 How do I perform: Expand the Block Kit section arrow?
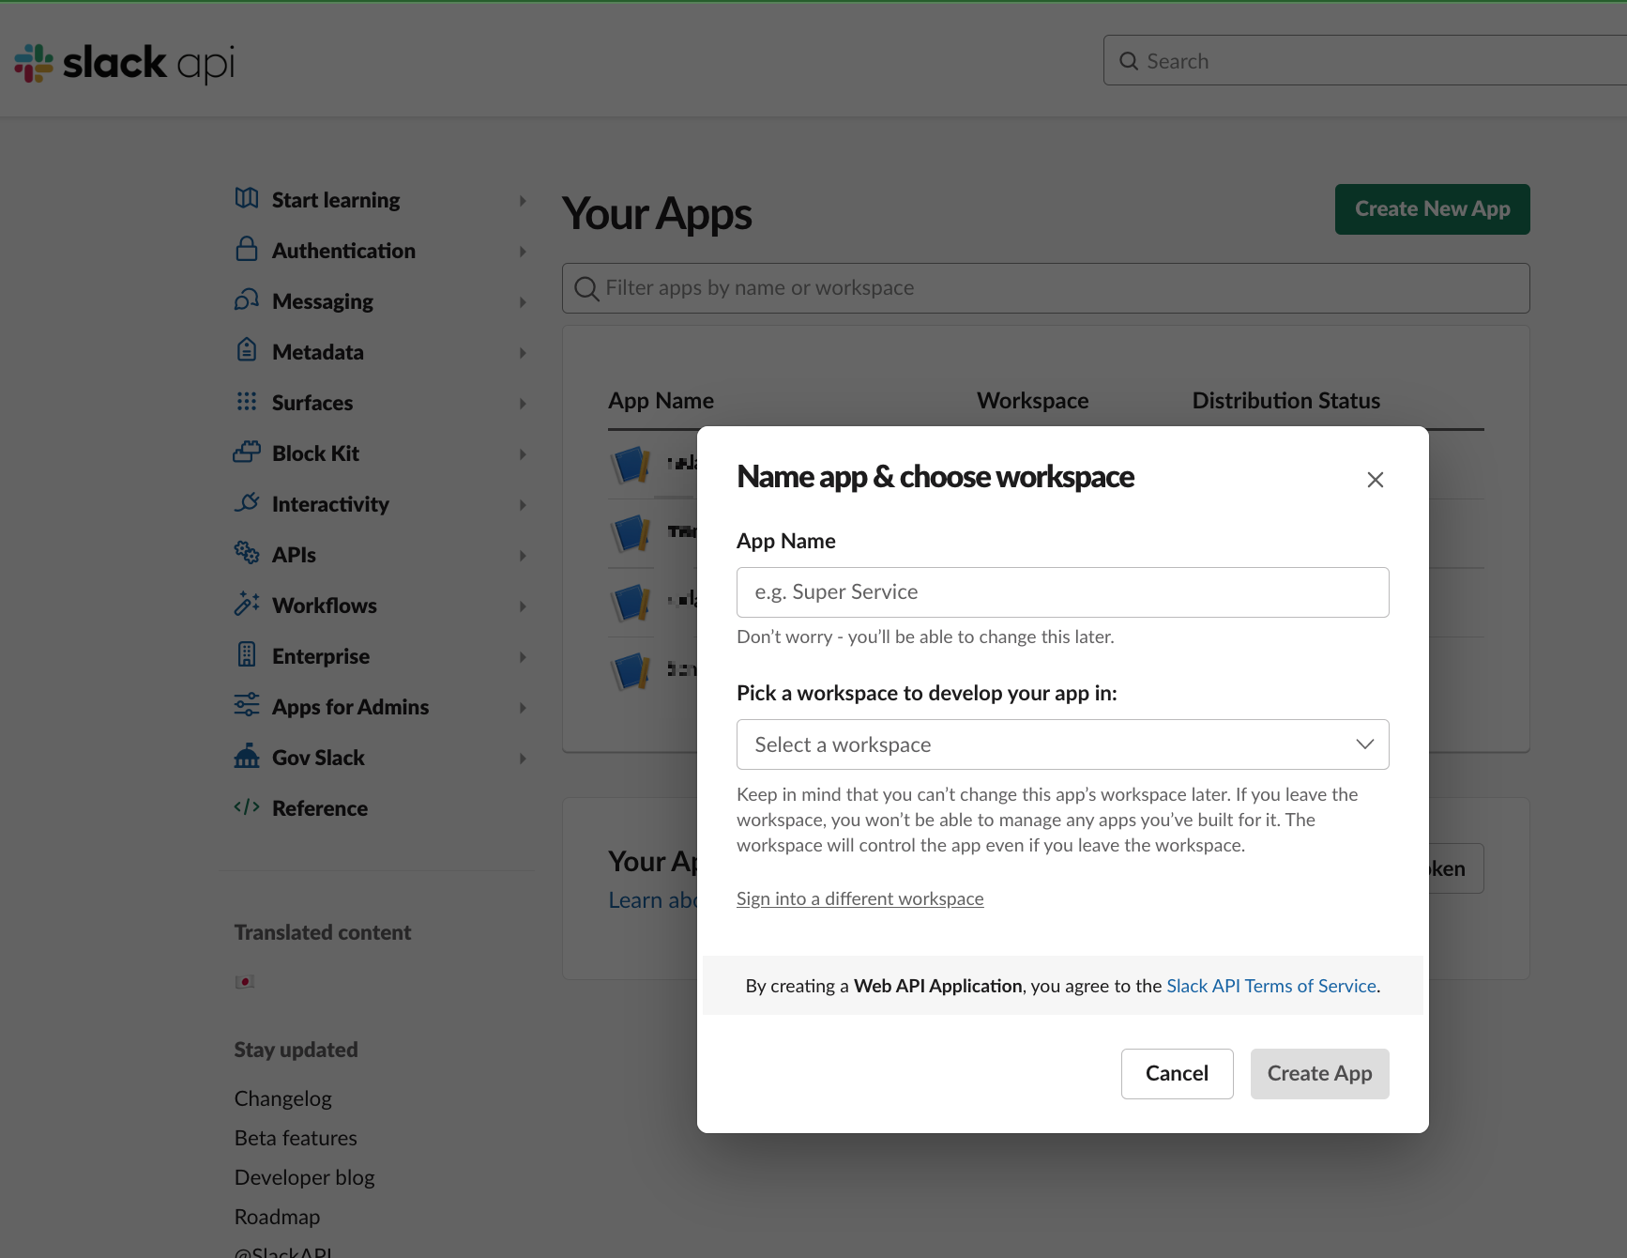523,454
